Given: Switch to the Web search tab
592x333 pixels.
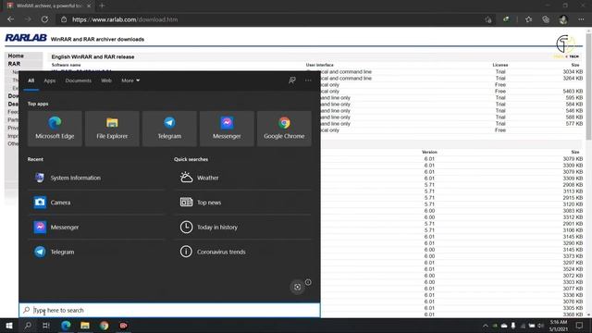Looking at the screenshot, I should 106,80.
